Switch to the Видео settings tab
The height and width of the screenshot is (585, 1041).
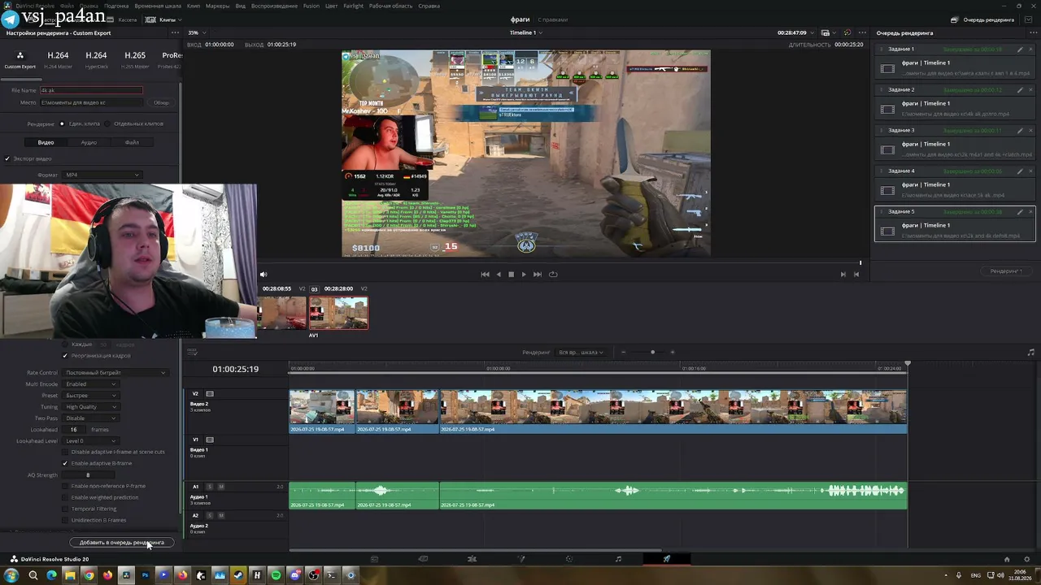click(x=46, y=143)
